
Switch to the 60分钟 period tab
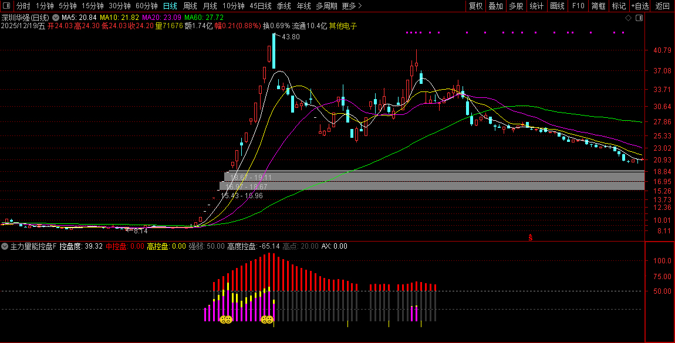[x=146, y=6]
